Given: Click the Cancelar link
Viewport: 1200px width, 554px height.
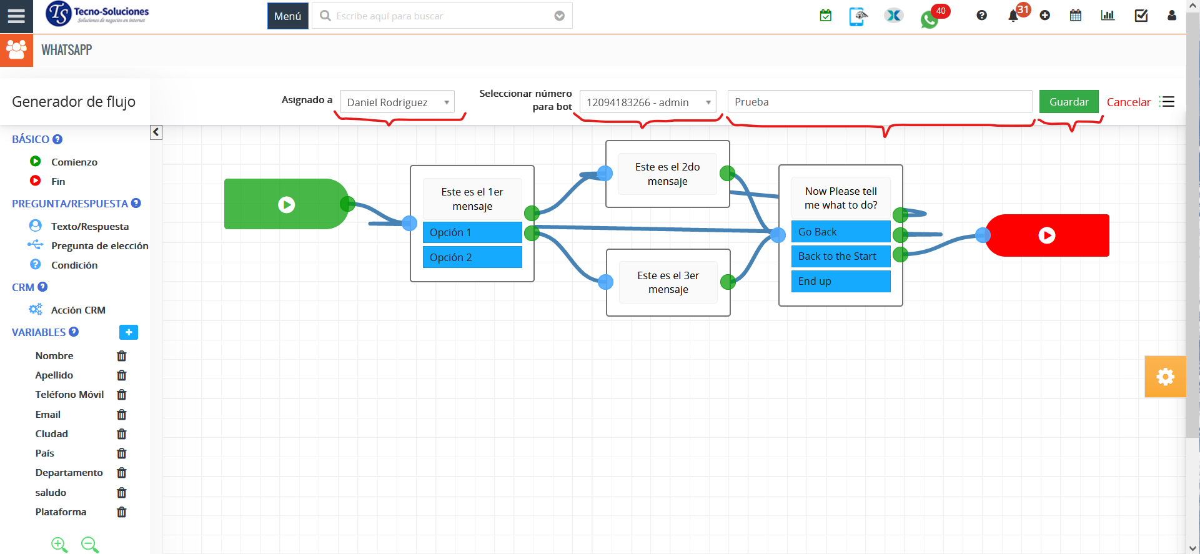Looking at the screenshot, I should click(x=1128, y=102).
